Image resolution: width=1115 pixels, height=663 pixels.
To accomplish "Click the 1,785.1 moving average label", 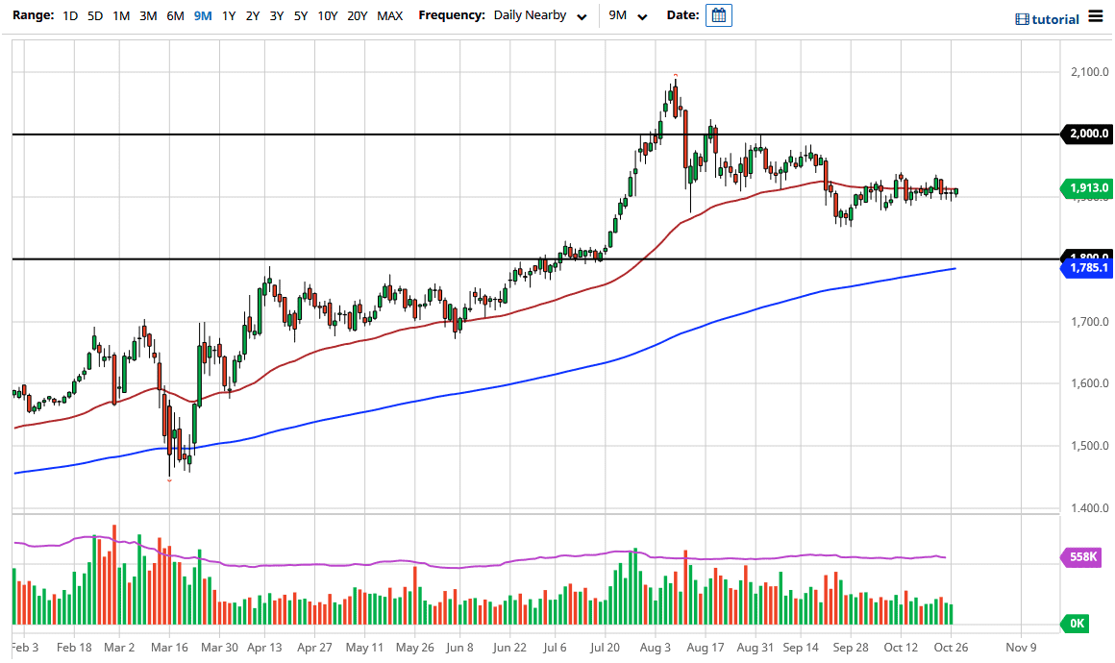I will (x=1086, y=268).
